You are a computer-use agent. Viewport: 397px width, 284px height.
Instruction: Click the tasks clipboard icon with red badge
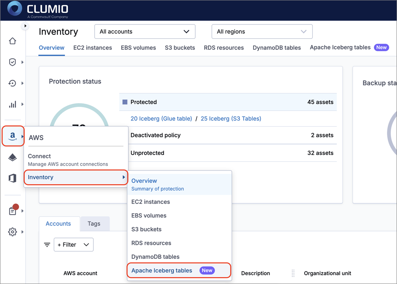click(12, 211)
